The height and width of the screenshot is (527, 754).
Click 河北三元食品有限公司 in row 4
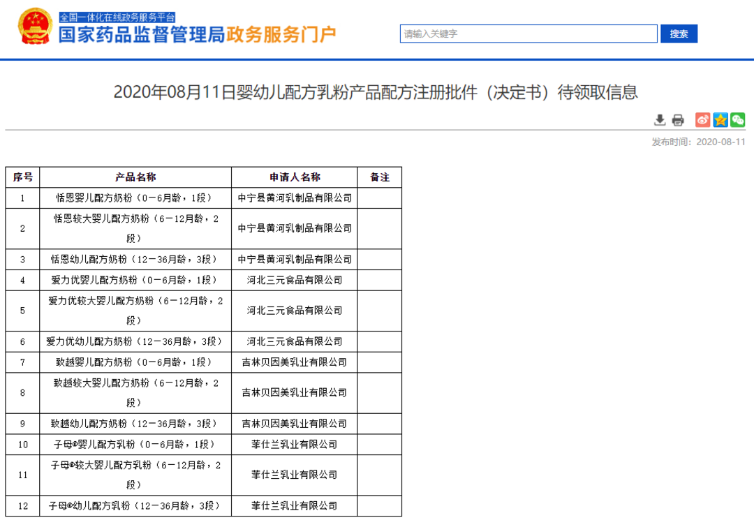point(295,281)
